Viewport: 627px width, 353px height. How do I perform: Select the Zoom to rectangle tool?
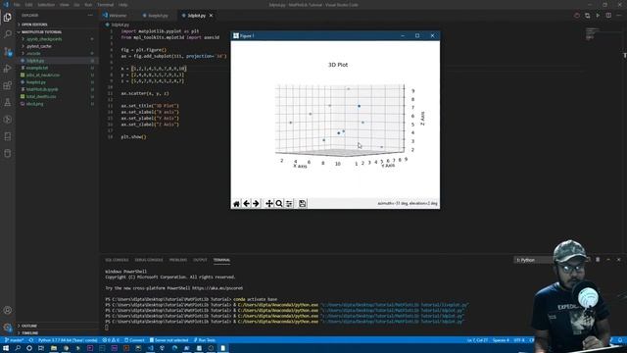(279, 204)
